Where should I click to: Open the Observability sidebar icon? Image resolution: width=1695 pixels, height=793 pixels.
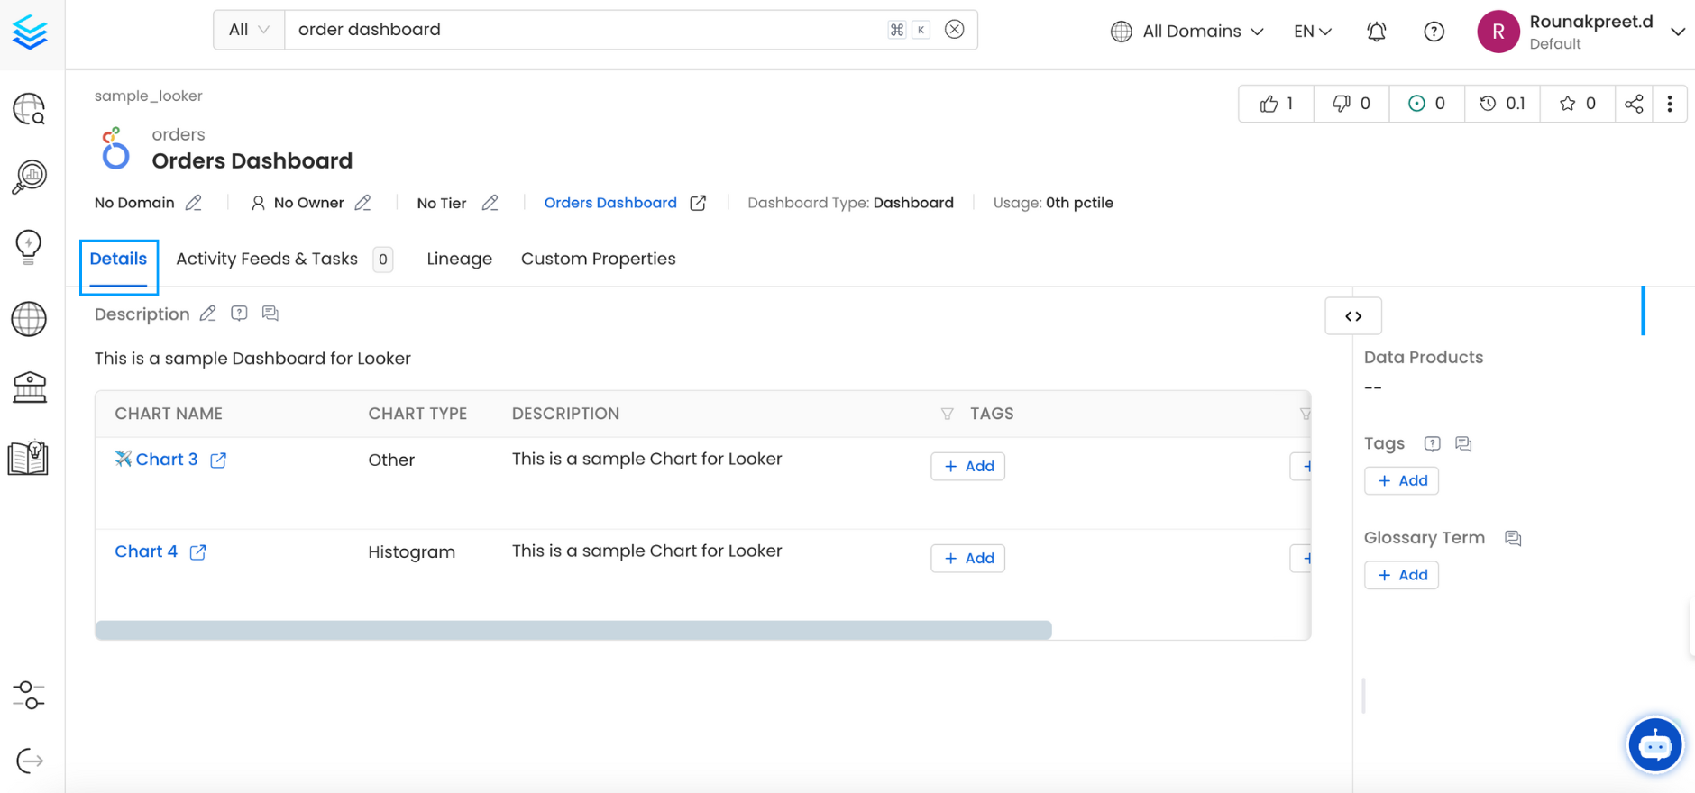click(x=29, y=177)
